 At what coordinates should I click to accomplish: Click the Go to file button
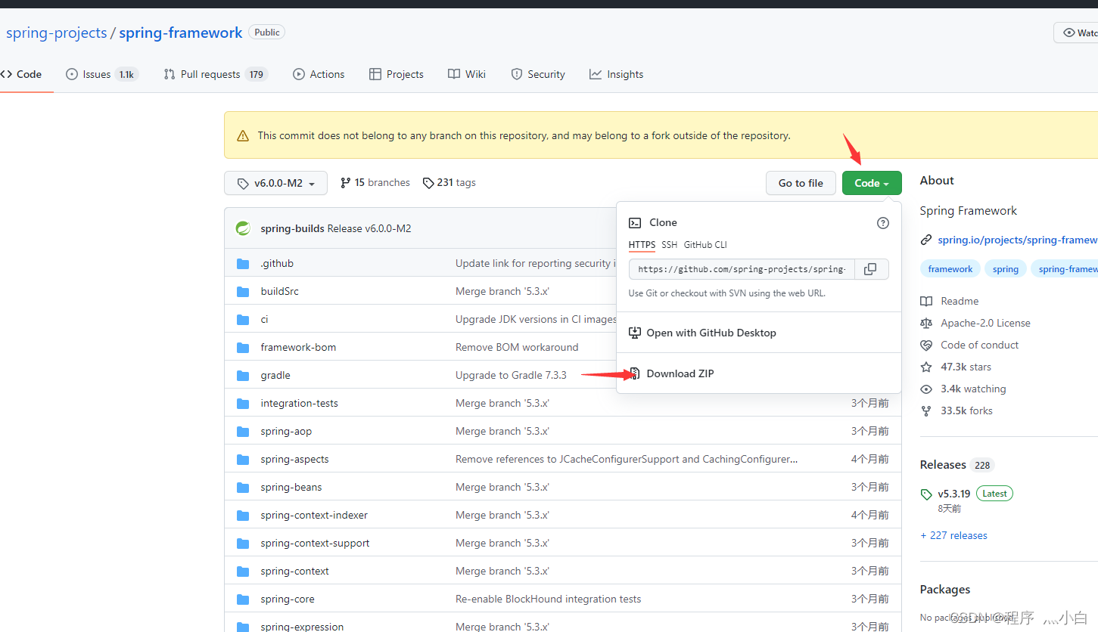click(801, 183)
